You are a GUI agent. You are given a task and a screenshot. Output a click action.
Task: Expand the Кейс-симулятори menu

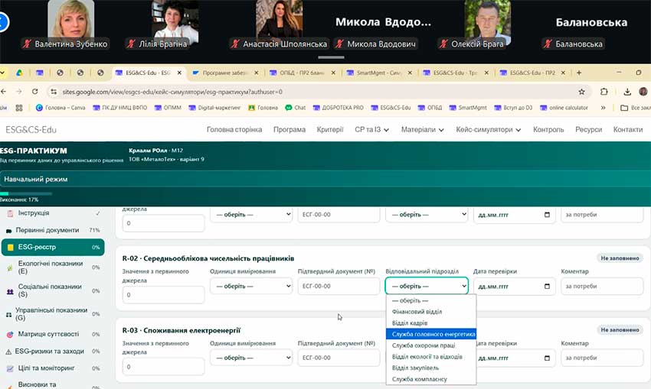pos(489,130)
